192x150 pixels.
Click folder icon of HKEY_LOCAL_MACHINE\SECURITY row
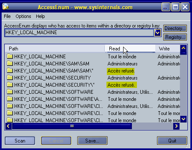coord(10,77)
